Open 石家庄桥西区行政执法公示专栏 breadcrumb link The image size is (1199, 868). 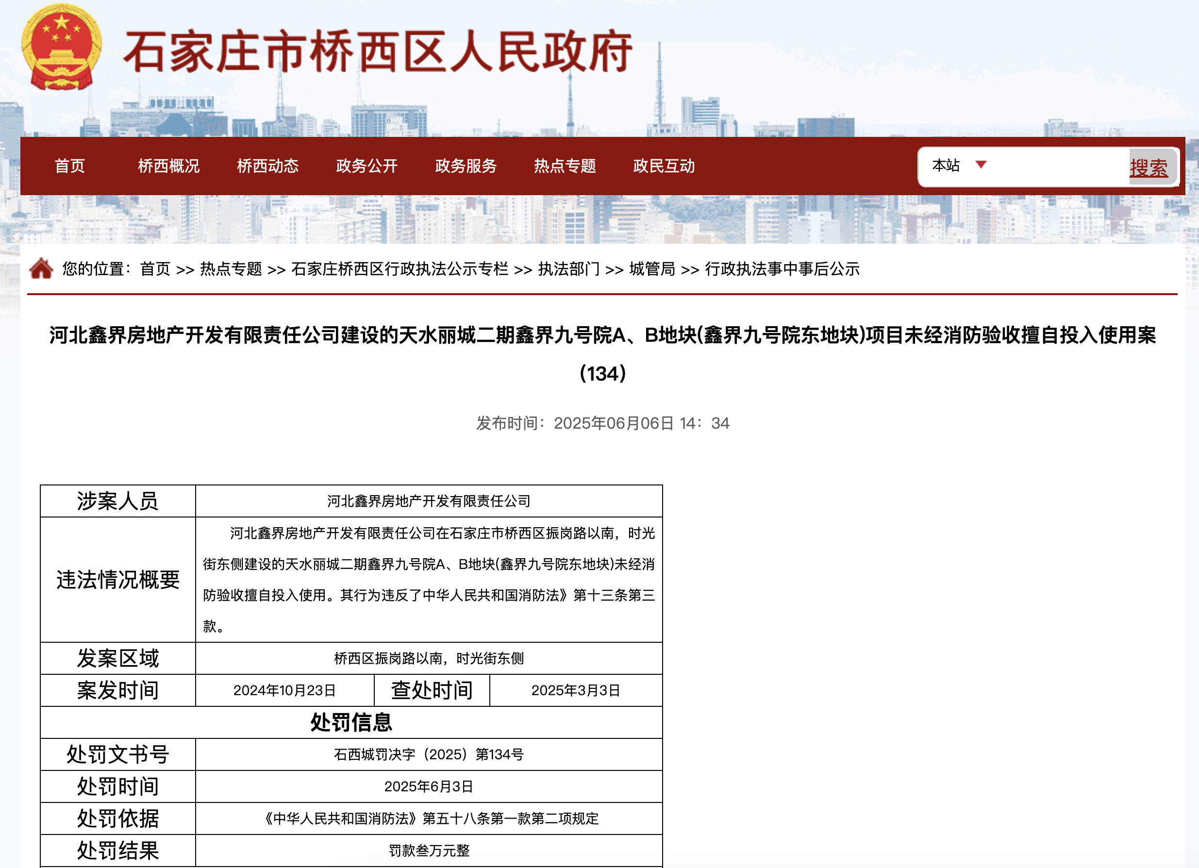[x=400, y=269]
